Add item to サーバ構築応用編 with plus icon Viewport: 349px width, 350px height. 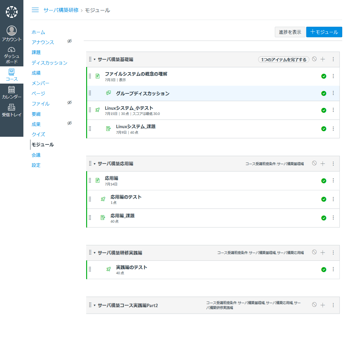tap(323, 163)
